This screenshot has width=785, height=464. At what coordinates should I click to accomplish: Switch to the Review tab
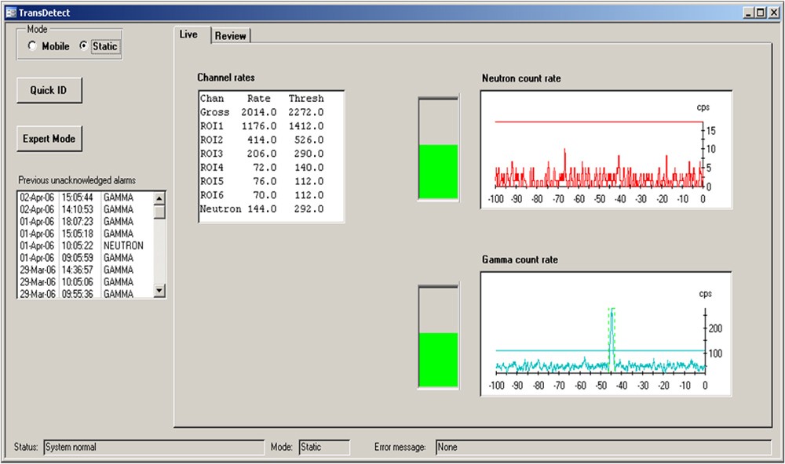point(231,36)
